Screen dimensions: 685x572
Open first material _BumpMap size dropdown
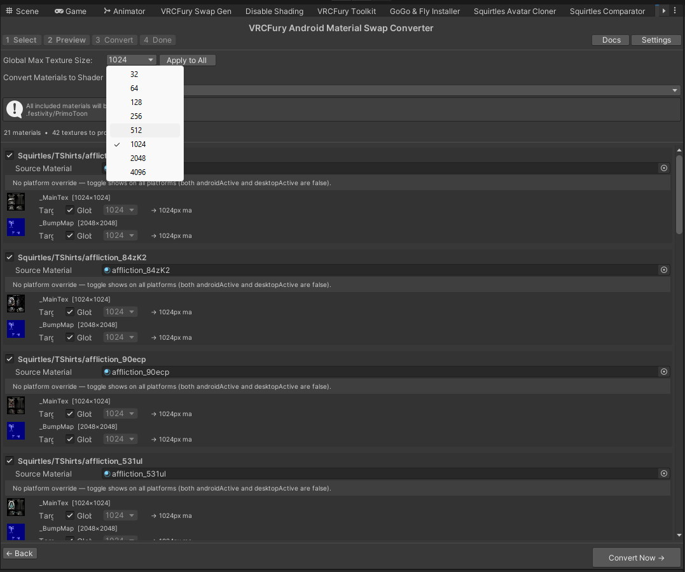click(x=120, y=235)
